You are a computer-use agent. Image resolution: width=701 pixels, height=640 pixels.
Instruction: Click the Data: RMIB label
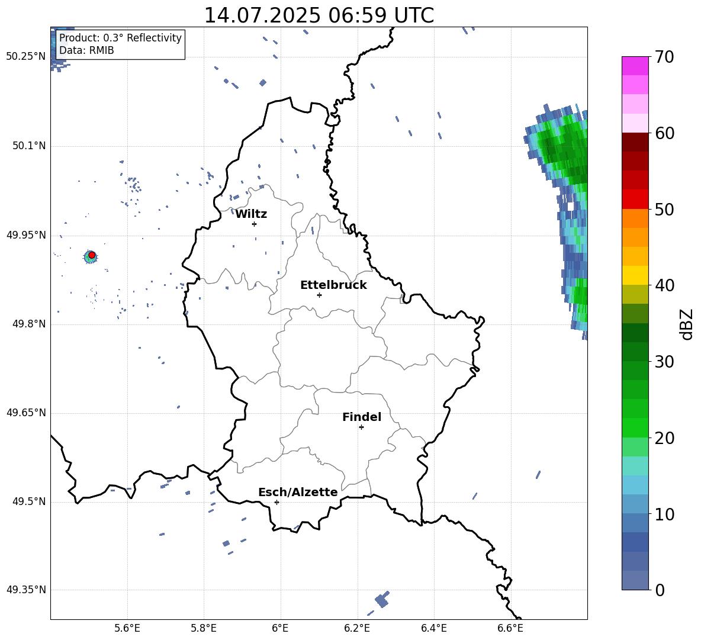click(x=86, y=50)
